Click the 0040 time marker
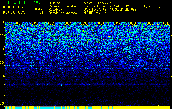 click(x=166, y=23)
